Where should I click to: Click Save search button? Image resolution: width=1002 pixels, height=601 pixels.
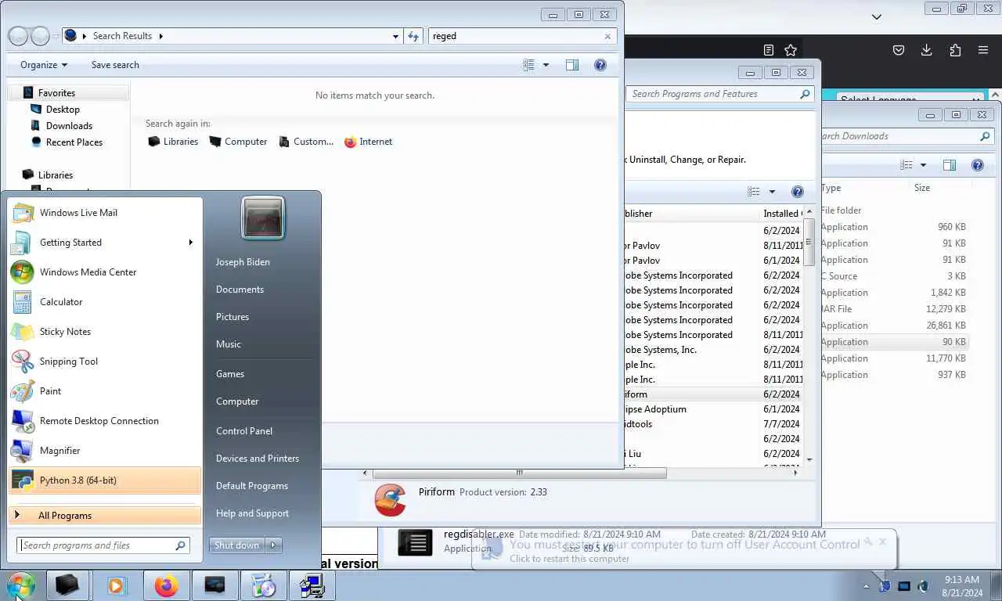115,65
